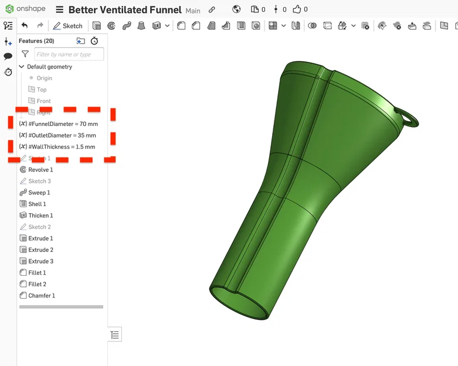Viewport: 458px width, 366px height.
Task: Select Sweep 1 in the feature list
Action: pos(35,193)
